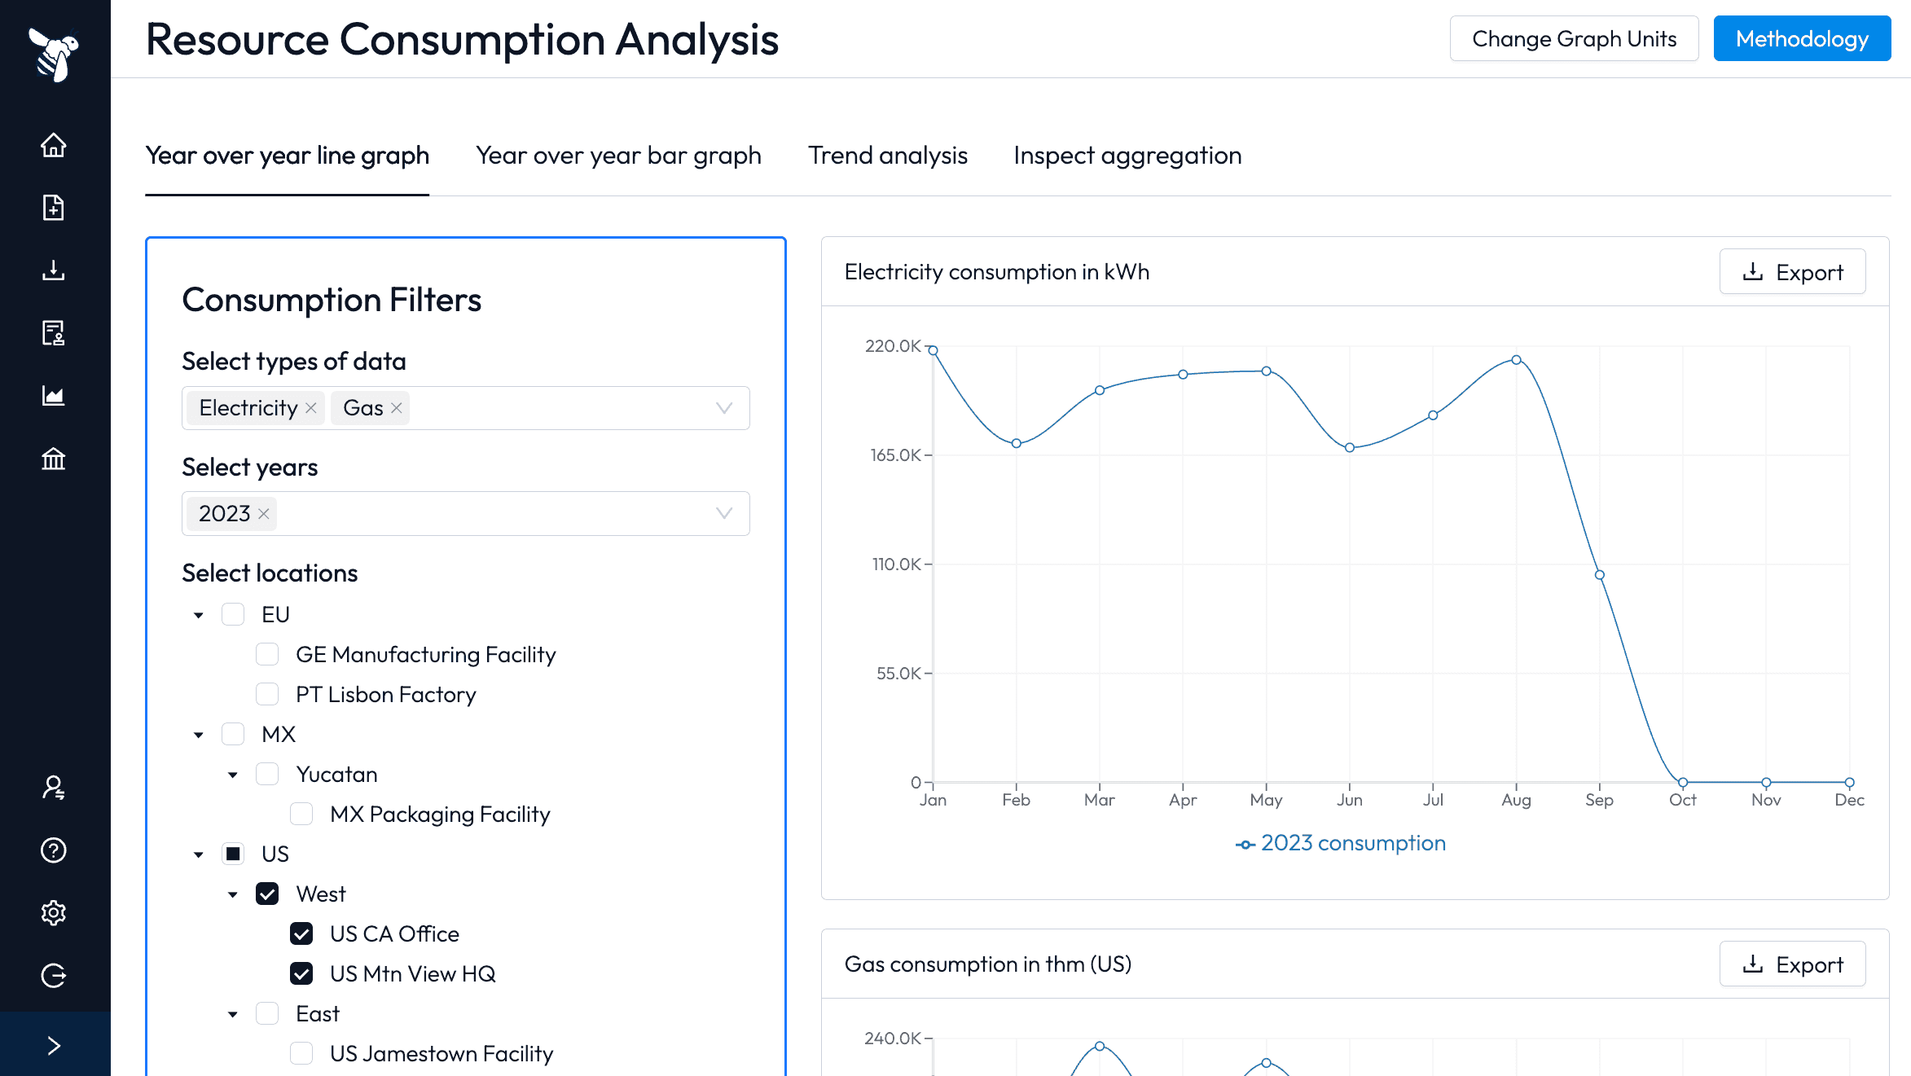Image resolution: width=1911 pixels, height=1076 pixels.
Task: Collapse the EU tree node
Action: pos(199,615)
